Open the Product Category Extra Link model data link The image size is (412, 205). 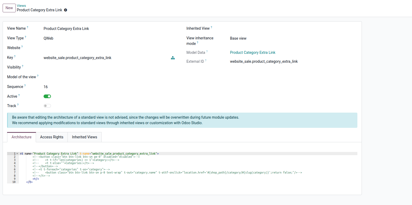point(253,52)
